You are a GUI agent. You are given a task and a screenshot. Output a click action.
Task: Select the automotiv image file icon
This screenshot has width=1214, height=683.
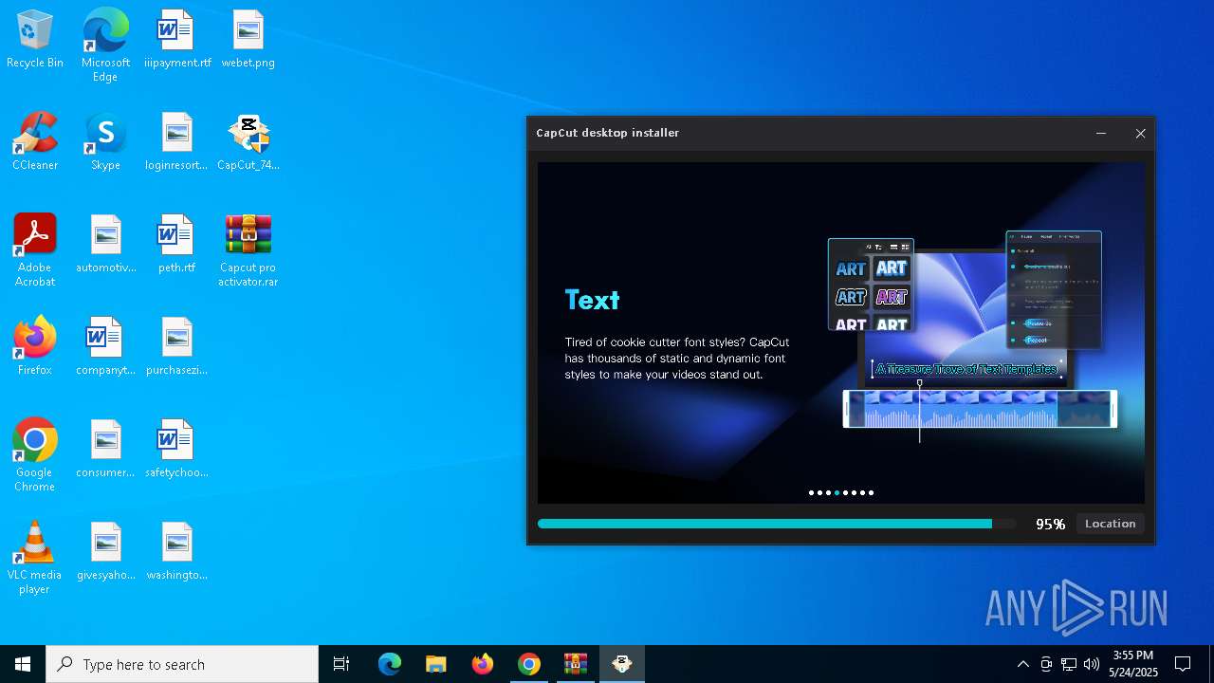105,244
